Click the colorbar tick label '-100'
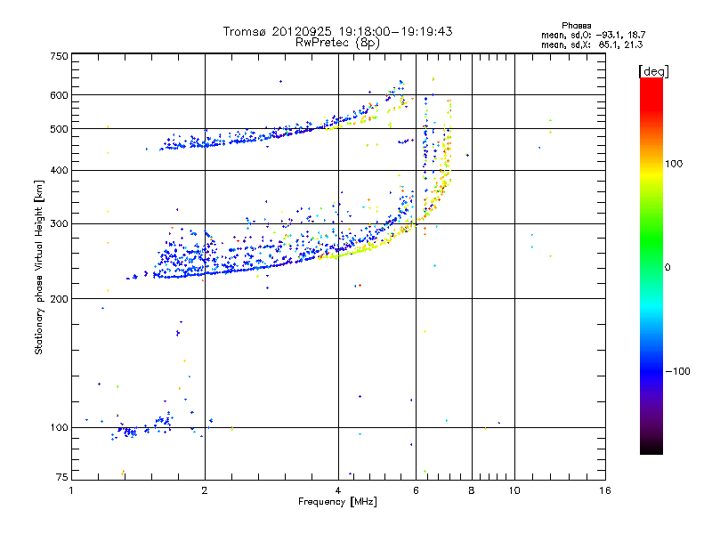 pos(677,371)
